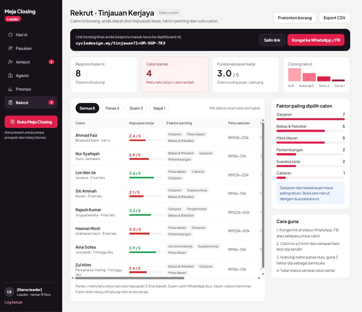The image size is (362, 312).
Task: Open Buka Meja Closing
Action: (x=31, y=122)
